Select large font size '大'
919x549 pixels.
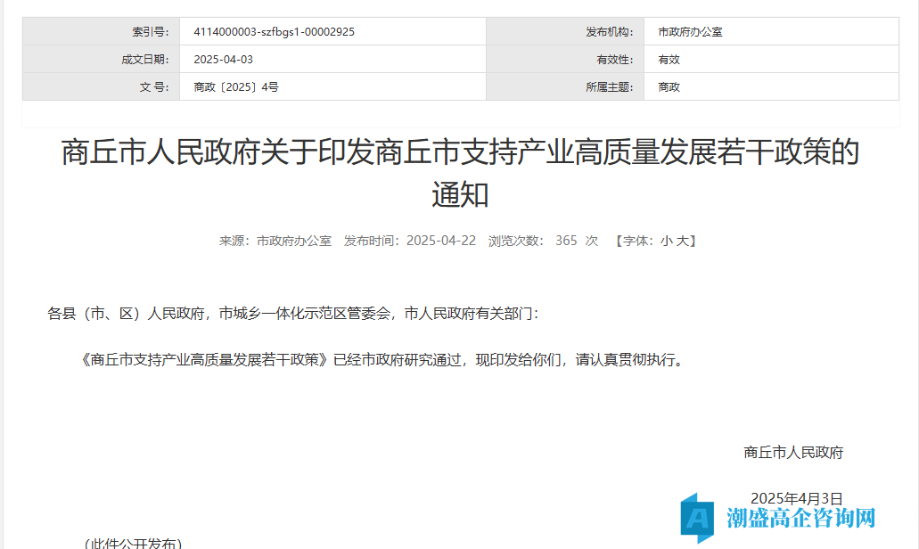point(682,241)
